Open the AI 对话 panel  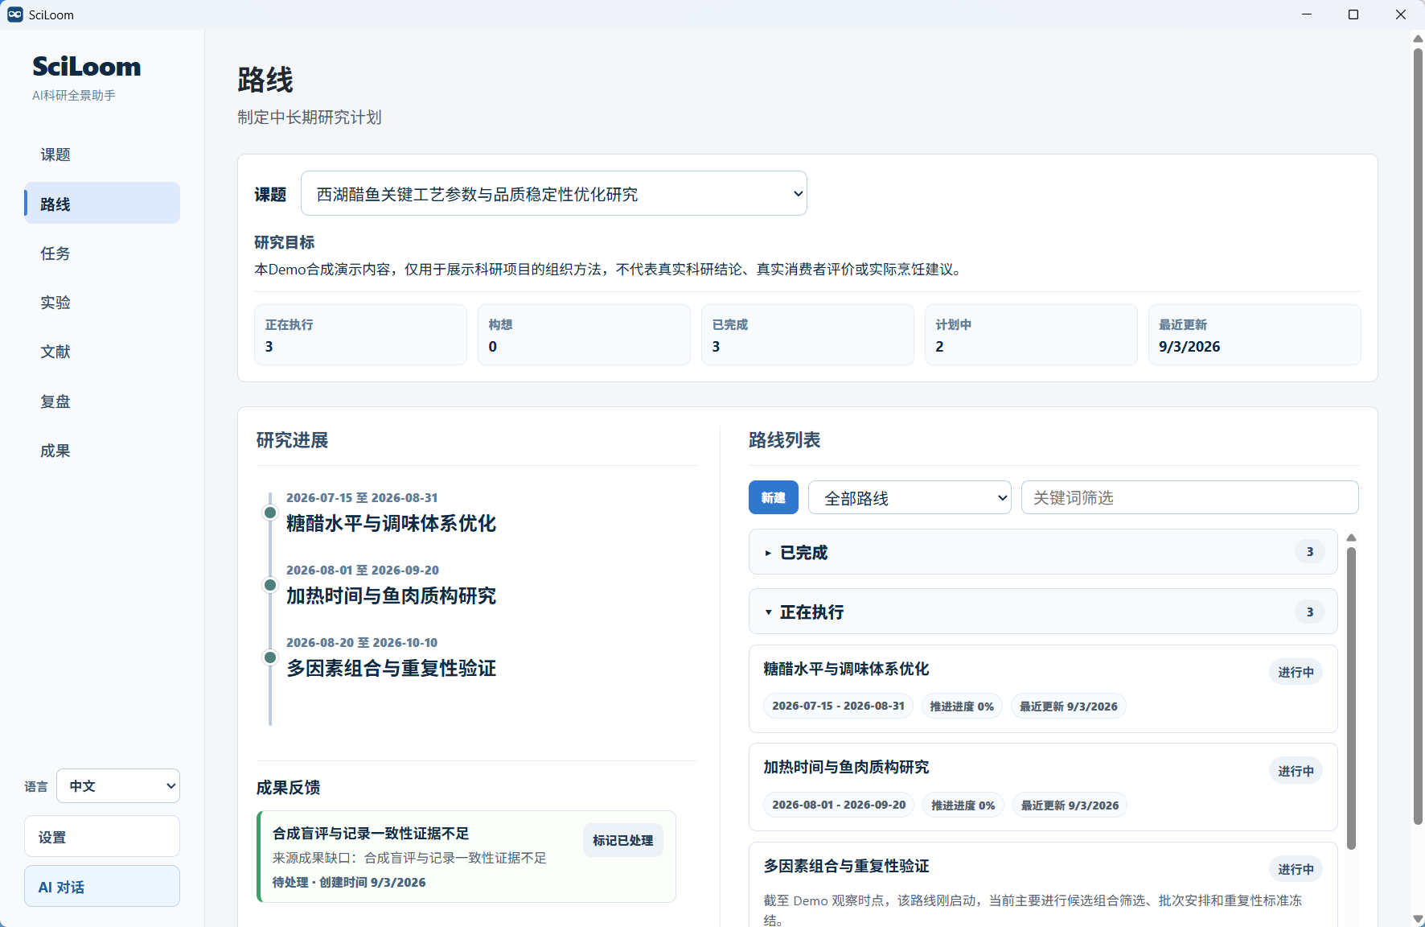[102, 887]
